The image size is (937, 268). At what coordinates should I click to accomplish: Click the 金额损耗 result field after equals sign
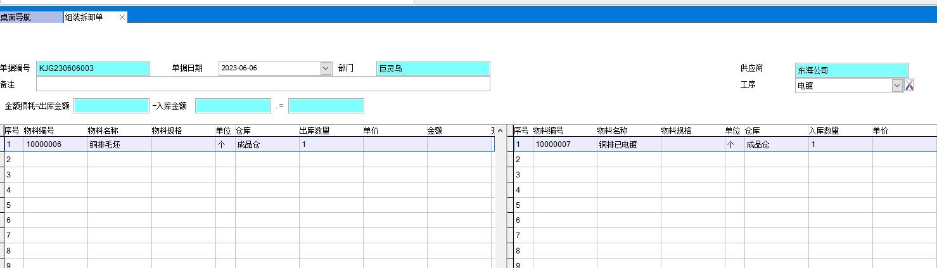click(x=326, y=106)
